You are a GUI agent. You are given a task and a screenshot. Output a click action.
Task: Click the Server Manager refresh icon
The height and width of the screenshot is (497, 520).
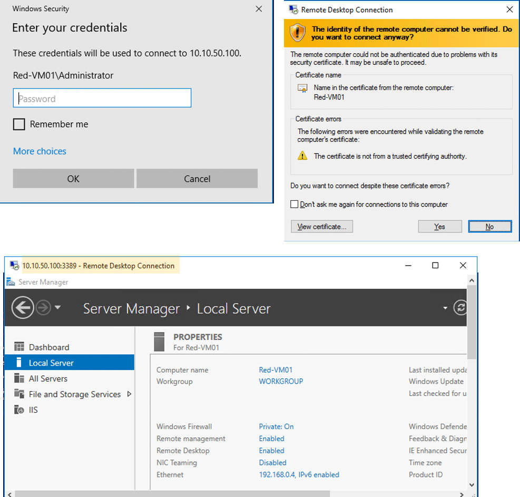[x=460, y=308]
